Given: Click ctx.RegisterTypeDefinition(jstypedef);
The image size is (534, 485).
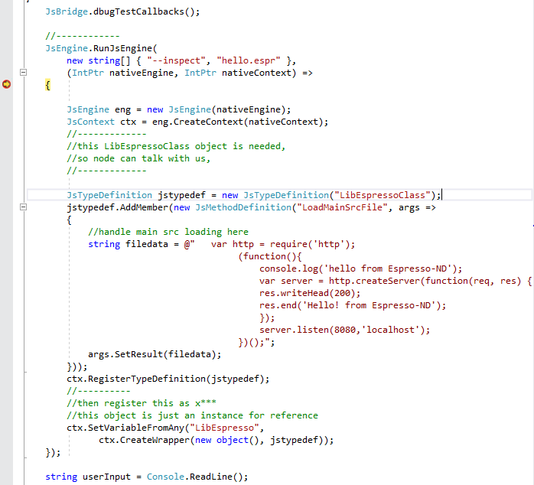Looking at the screenshot, I should [x=168, y=379].
